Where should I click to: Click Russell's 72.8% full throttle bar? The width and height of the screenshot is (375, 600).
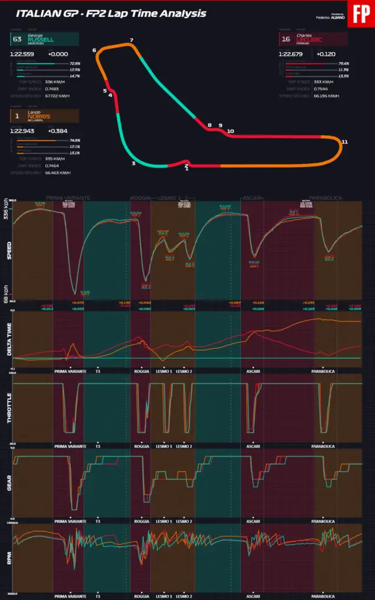point(42,63)
